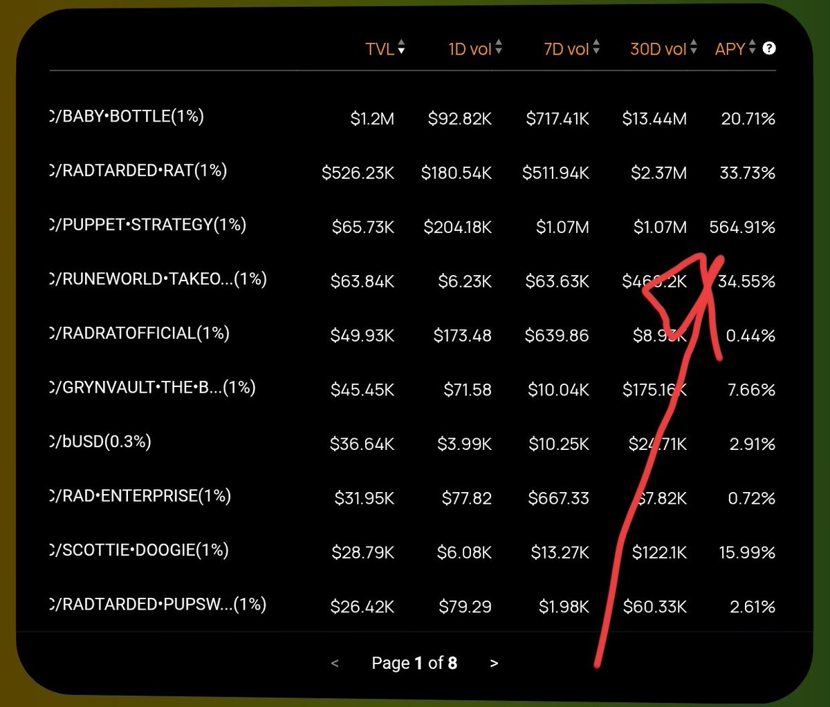Go to next page arrow
The image size is (830, 707).
[494, 663]
